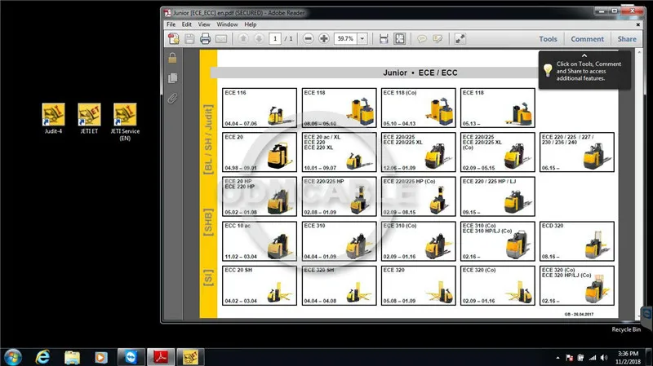Select the ECE 116 truck card
The image size is (653, 366).
[260, 108]
